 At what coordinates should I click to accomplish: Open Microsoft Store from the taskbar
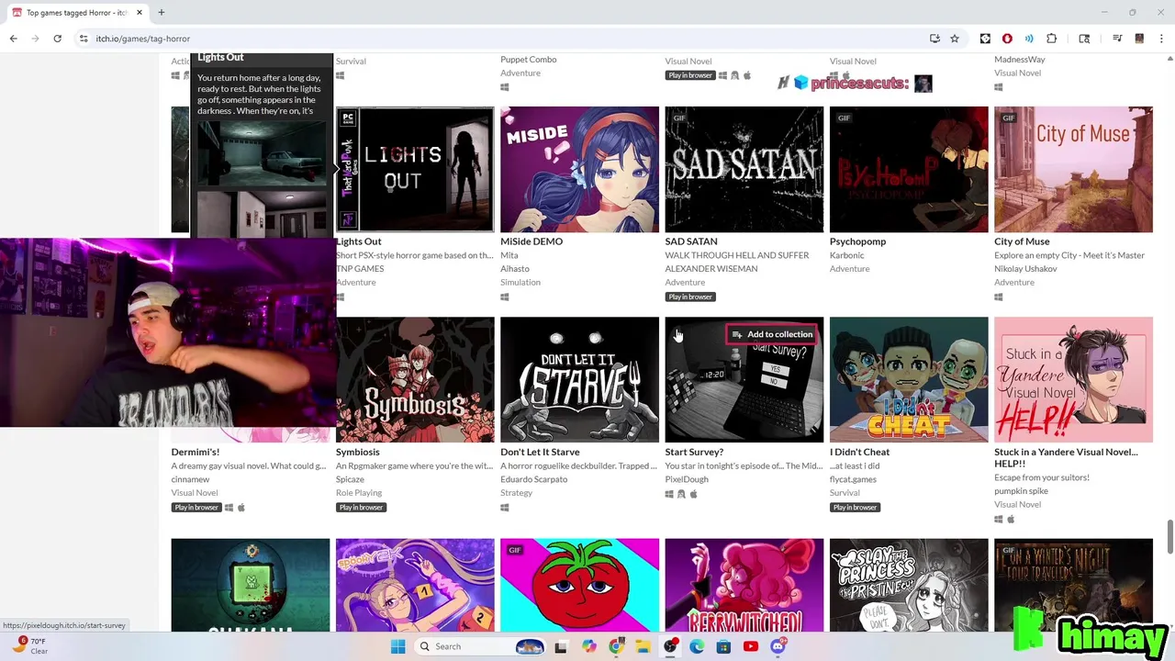pos(723,646)
